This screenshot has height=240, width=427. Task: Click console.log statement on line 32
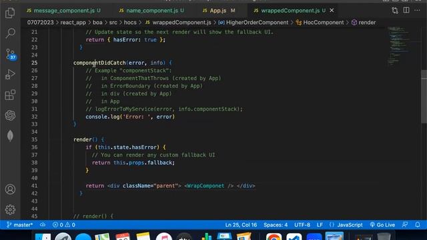130,117
